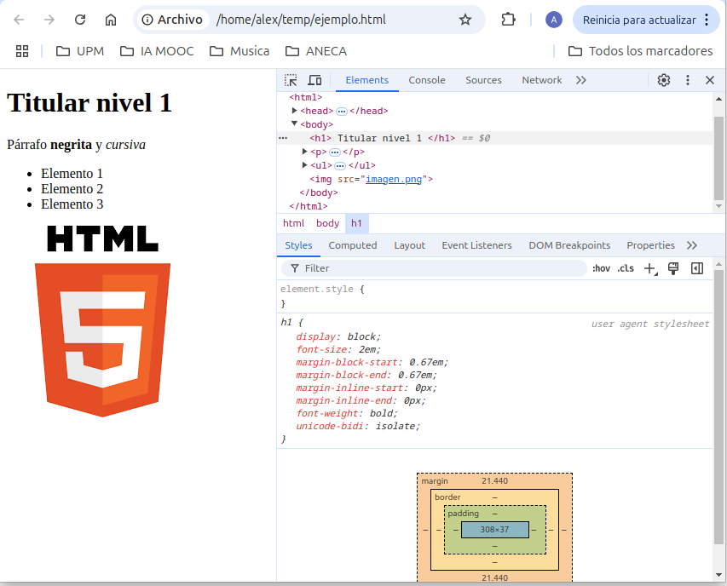Open the ANECA bookmarks folder
This screenshot has width=727, height=586.
(x=316, y=51)
